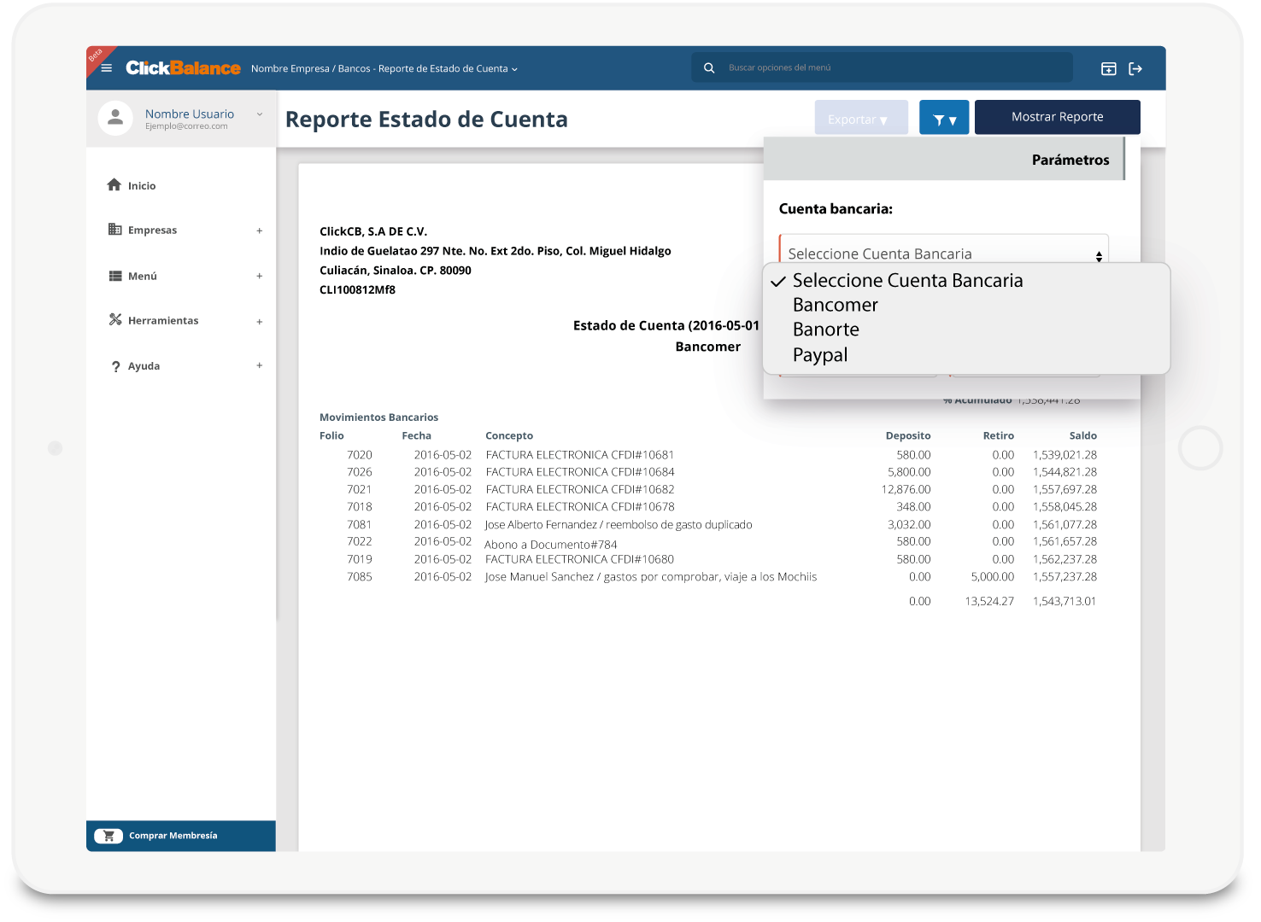Open the Exportar dropdown
Screen dimensions: 1261x922
pos(860,119)
